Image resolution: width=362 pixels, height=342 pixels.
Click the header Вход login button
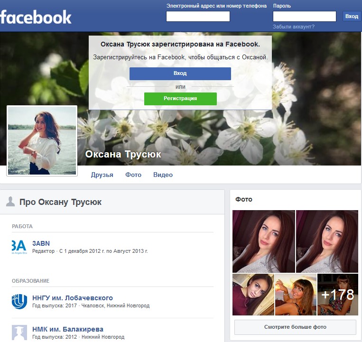coord(352,17)
